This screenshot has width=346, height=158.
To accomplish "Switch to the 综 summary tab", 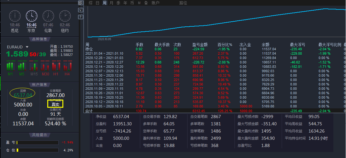I will [90, 3].
